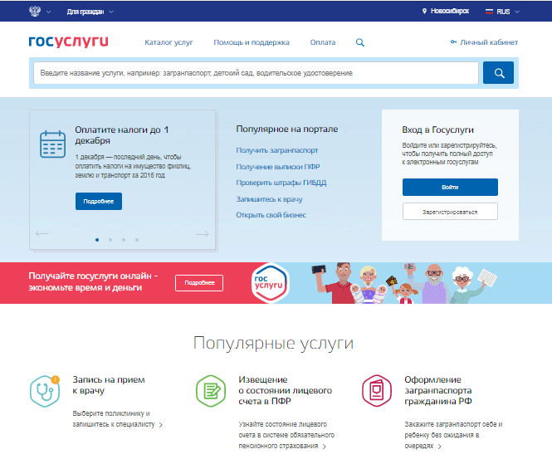Click the Russian coat of arms icon
The width and height of the screenshot is (552, 464).
point(35,12)
